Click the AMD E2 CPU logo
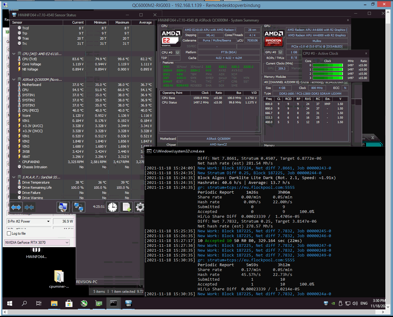 171,38
